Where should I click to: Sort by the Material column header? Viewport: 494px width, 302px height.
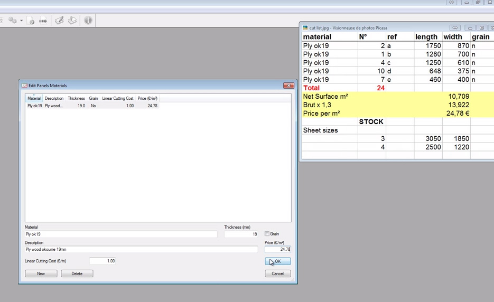pos(34,98)
